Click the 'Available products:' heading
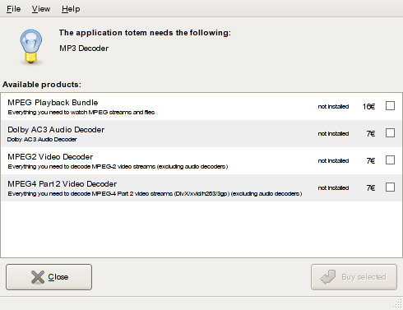 [x=42, y=85]
